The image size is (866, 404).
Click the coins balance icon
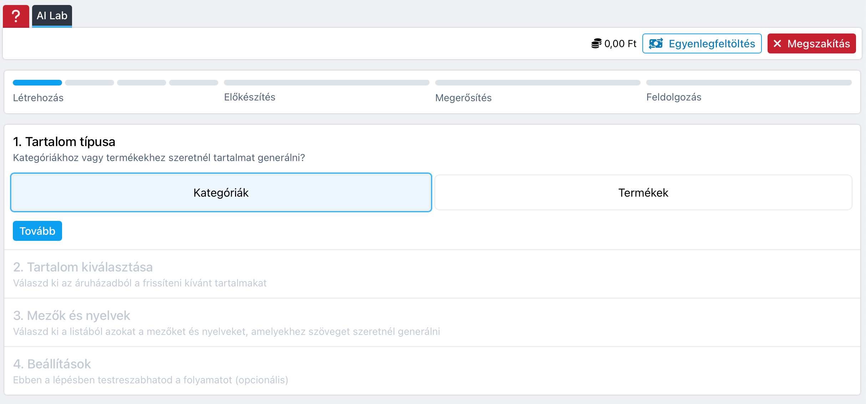point(596,44)
